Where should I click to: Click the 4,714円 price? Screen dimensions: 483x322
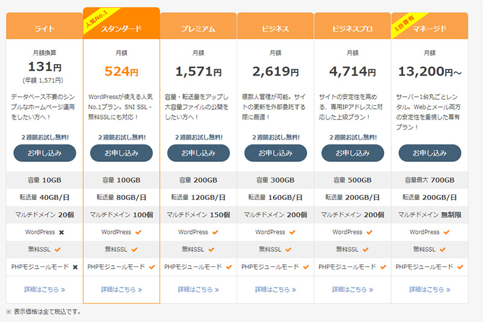coord(353,72)
